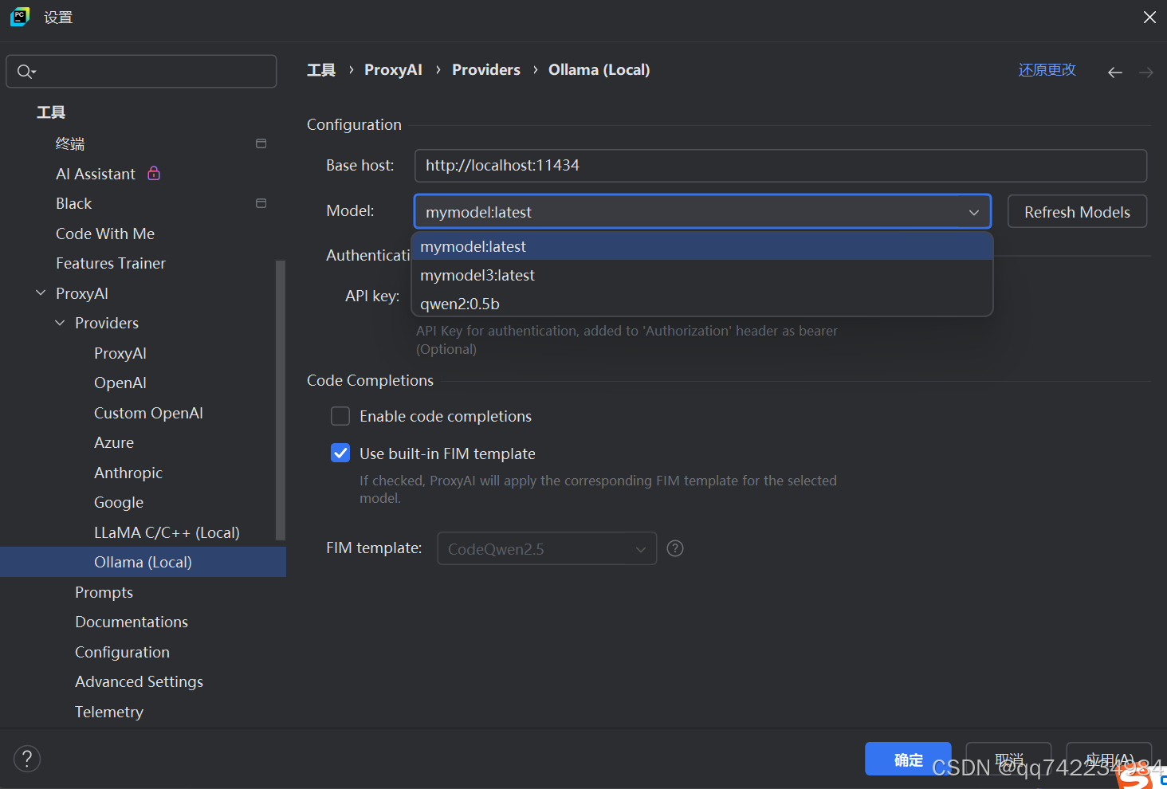The height and width of the screenshot is (789, 1167).
Task: Click the search magnifier icon in settings
Action: pyautogui.click(x=26, y=72)
